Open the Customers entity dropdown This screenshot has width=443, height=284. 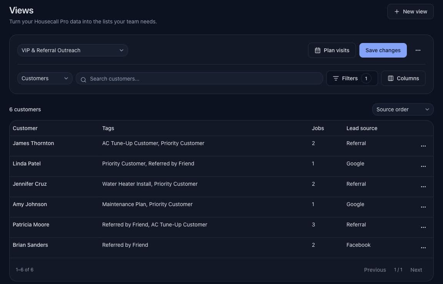coord(45,78)
